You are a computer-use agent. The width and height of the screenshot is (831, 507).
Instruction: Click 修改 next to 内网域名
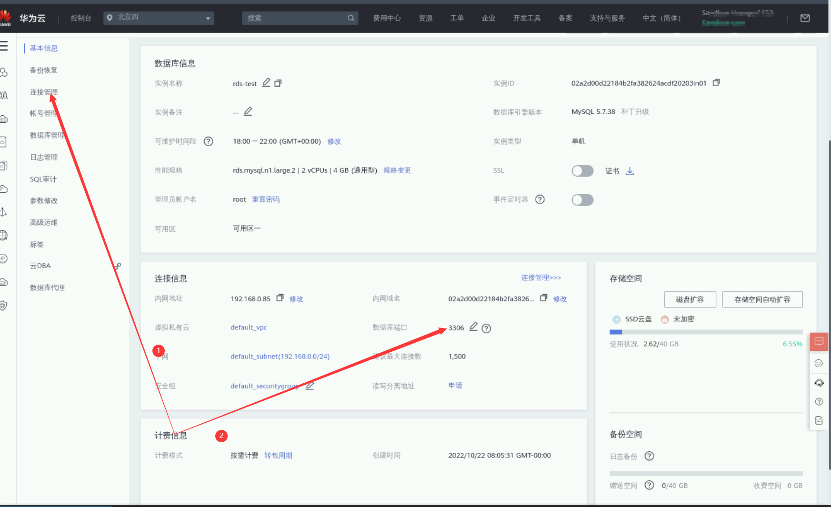click(x=560, y=299)
